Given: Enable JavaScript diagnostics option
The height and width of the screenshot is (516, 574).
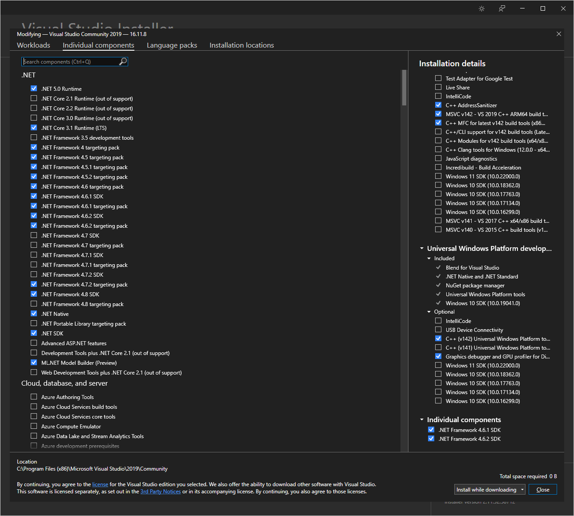Looking at the screenshot, I should tap(438, 158).
